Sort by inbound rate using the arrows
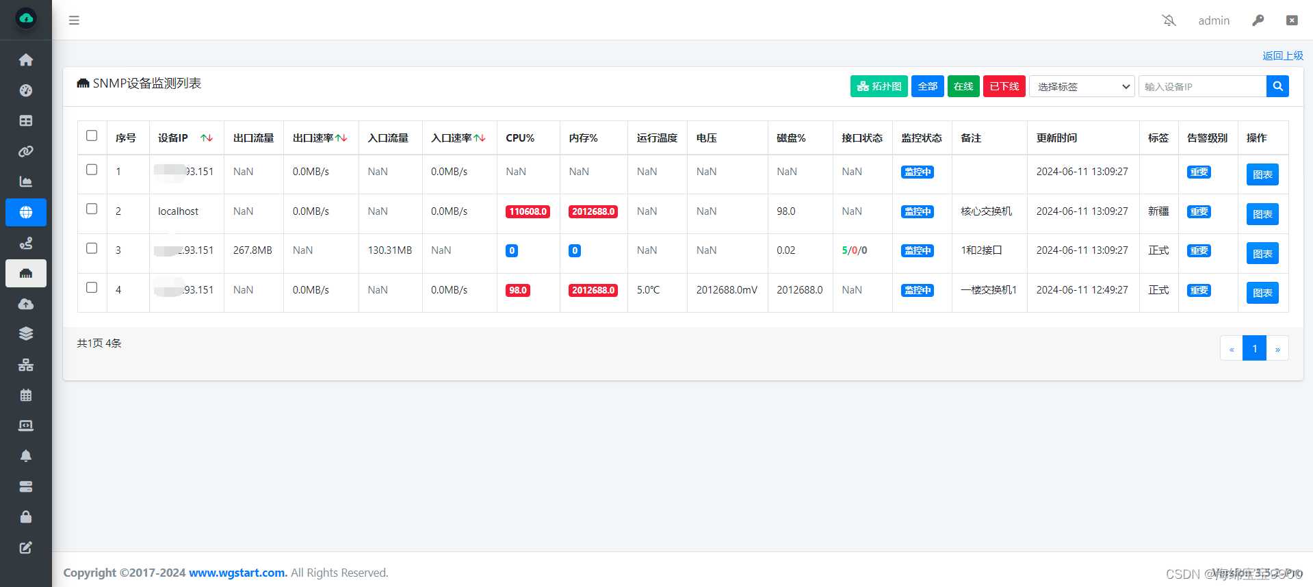Image resolution: width=1313 pixels, height=587 pixels. 480,138
